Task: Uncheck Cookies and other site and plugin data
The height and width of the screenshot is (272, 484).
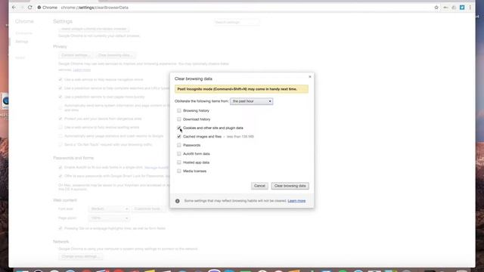Action: [x=179, y=128]
